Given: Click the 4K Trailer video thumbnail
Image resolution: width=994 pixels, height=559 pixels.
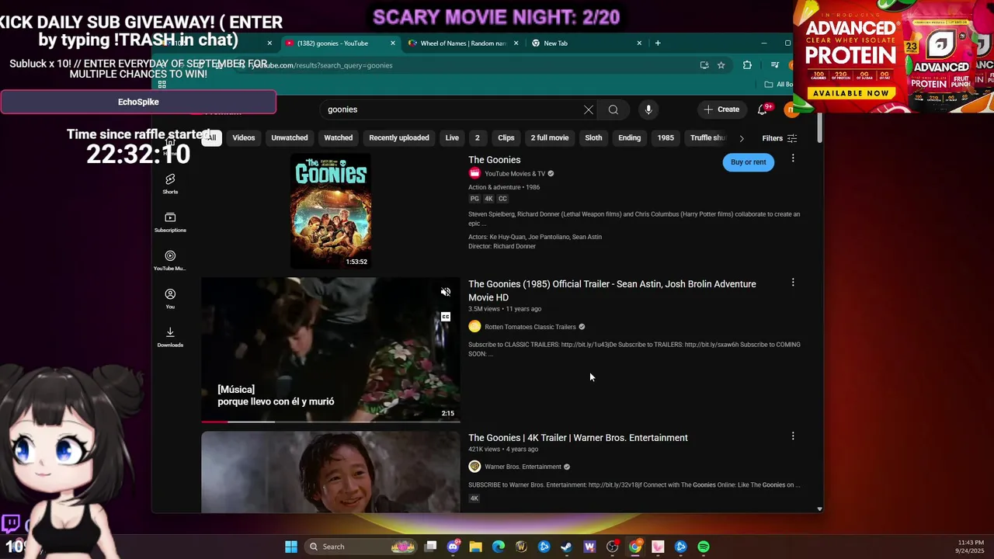Looking at the screenshot, I should click(331, 472).
